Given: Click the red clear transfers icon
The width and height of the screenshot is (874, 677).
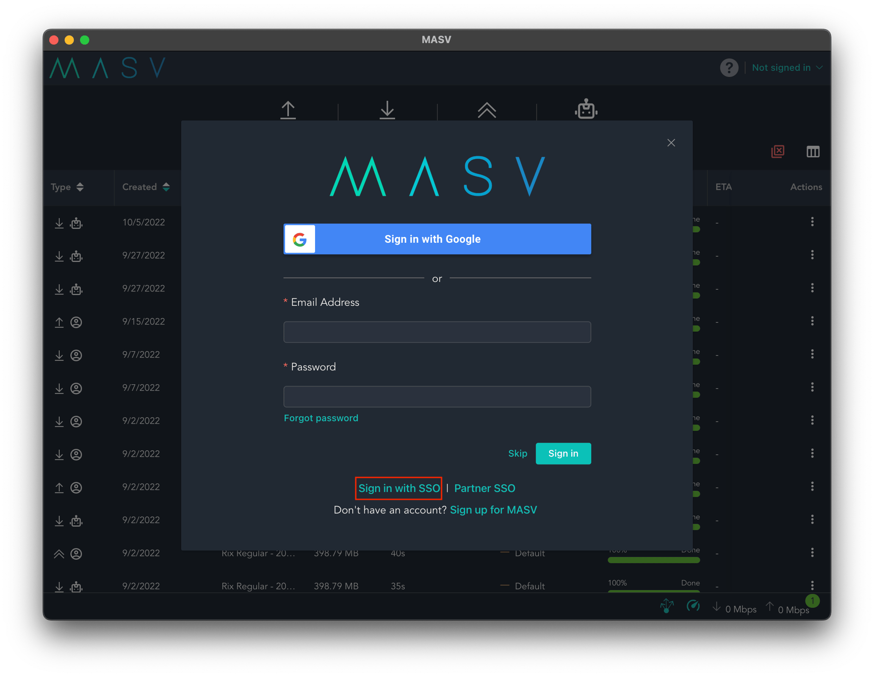Looking at the screenshot, I should tap(777, 151).
